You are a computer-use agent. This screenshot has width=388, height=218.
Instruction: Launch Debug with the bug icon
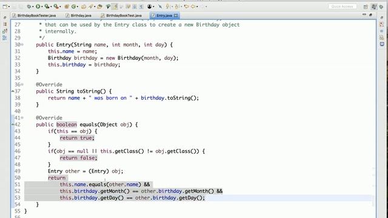29,7
